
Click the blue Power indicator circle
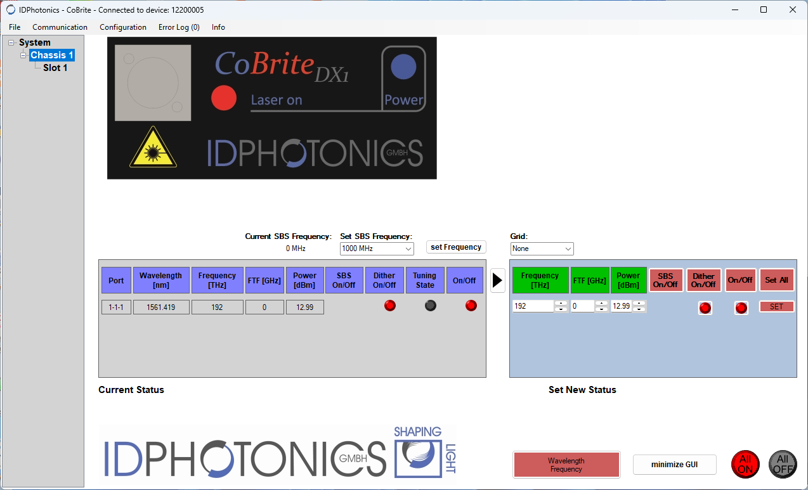[x=403, y=67]
